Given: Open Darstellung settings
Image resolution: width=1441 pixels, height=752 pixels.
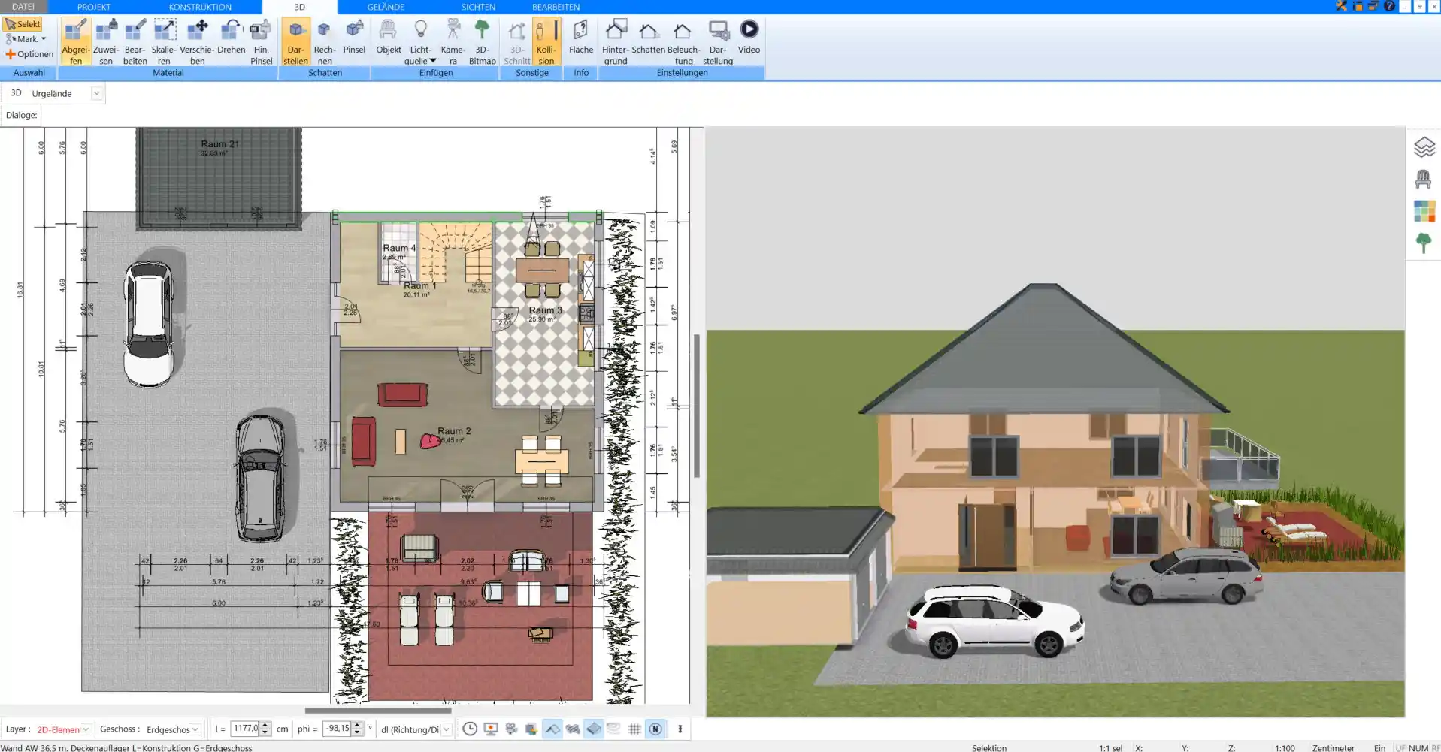Looking at the screenshot, I should point(718,41).
